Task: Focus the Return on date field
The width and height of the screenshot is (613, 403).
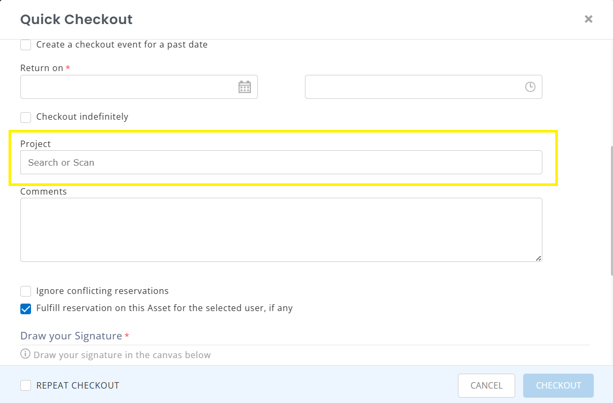Action: coord(139,87)
